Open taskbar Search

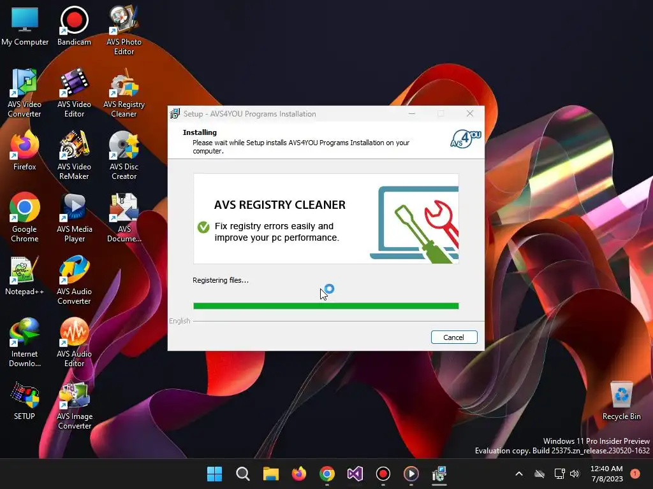click(242, 474)
